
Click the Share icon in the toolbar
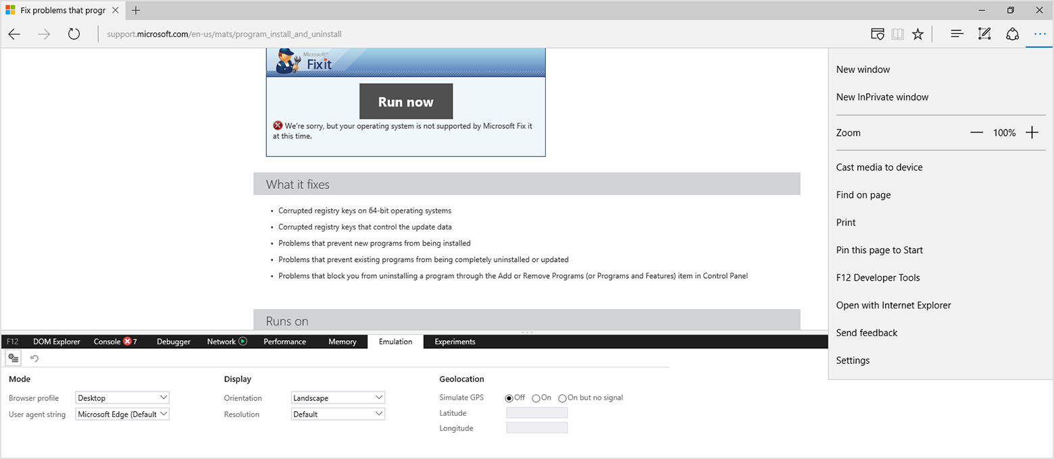pos(1012,34)
